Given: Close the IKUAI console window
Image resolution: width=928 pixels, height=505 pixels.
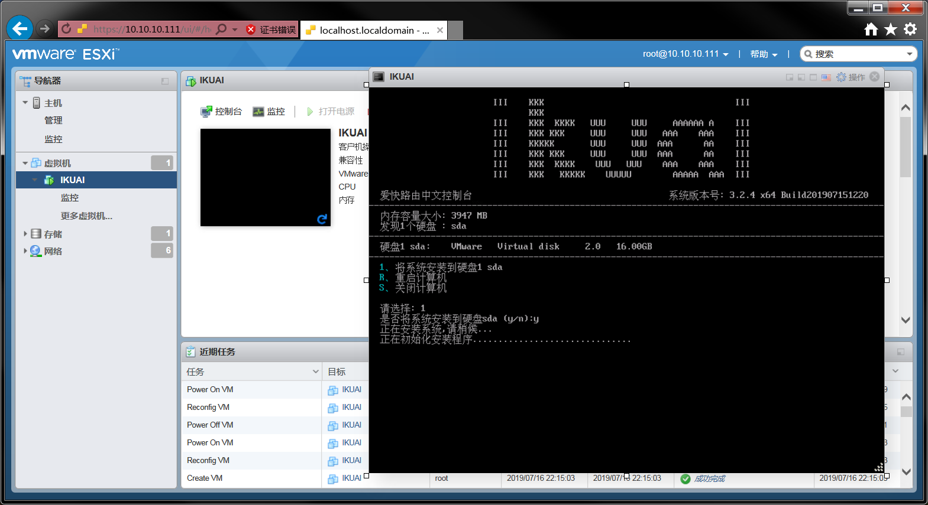Looking at the screenshot, I should click(x=875, y=77).
